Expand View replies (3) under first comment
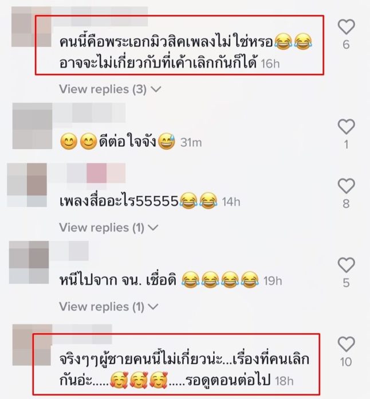 (111, 89)
